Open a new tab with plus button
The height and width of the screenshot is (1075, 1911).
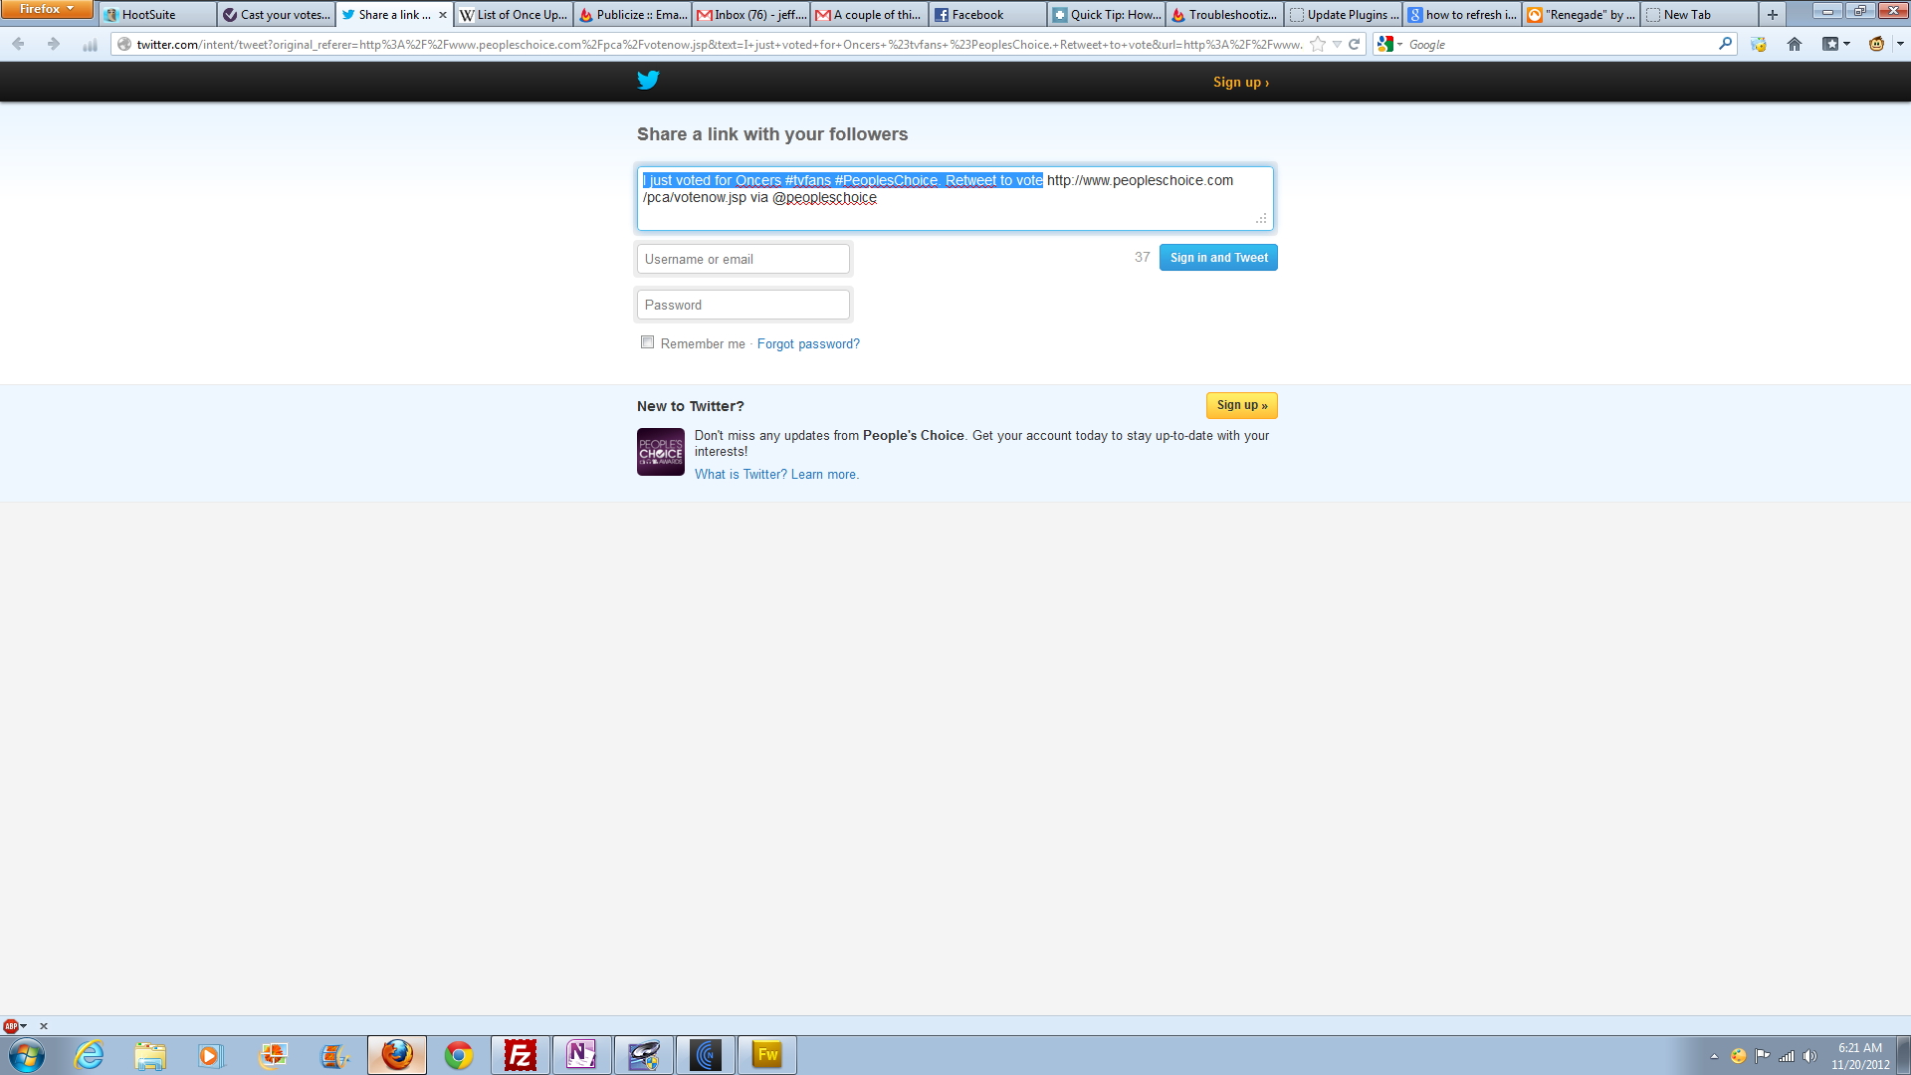(x=1772, y=15)
